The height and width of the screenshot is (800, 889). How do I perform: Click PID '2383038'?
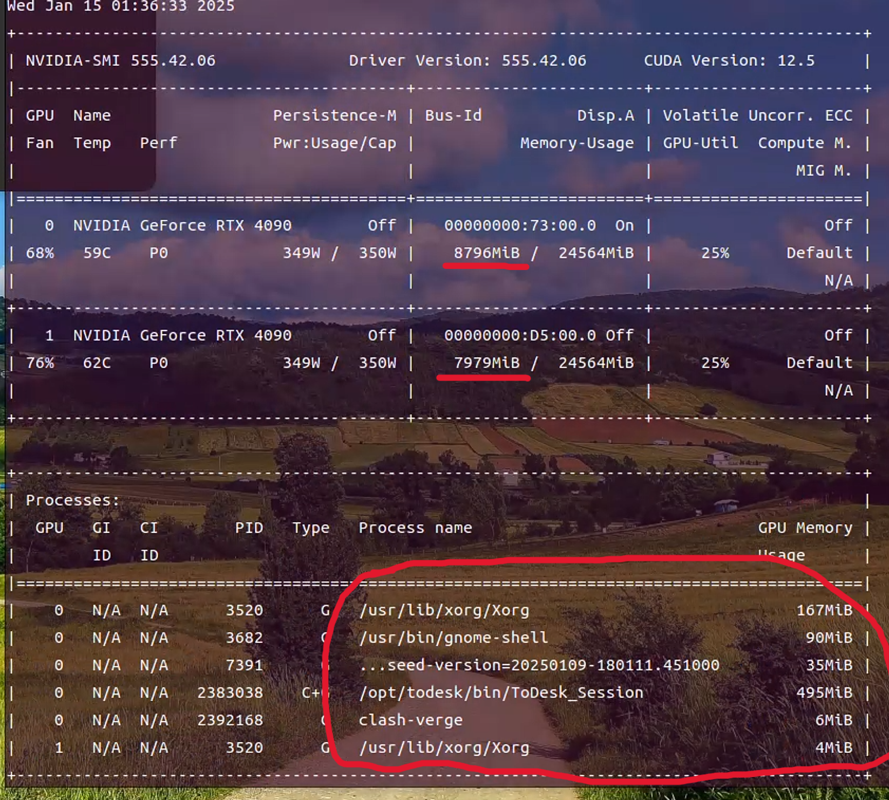pyautogui.click(x=230, y=693)
